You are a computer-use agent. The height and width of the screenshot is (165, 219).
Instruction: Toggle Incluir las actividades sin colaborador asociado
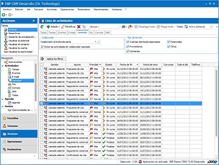[42, 47]
